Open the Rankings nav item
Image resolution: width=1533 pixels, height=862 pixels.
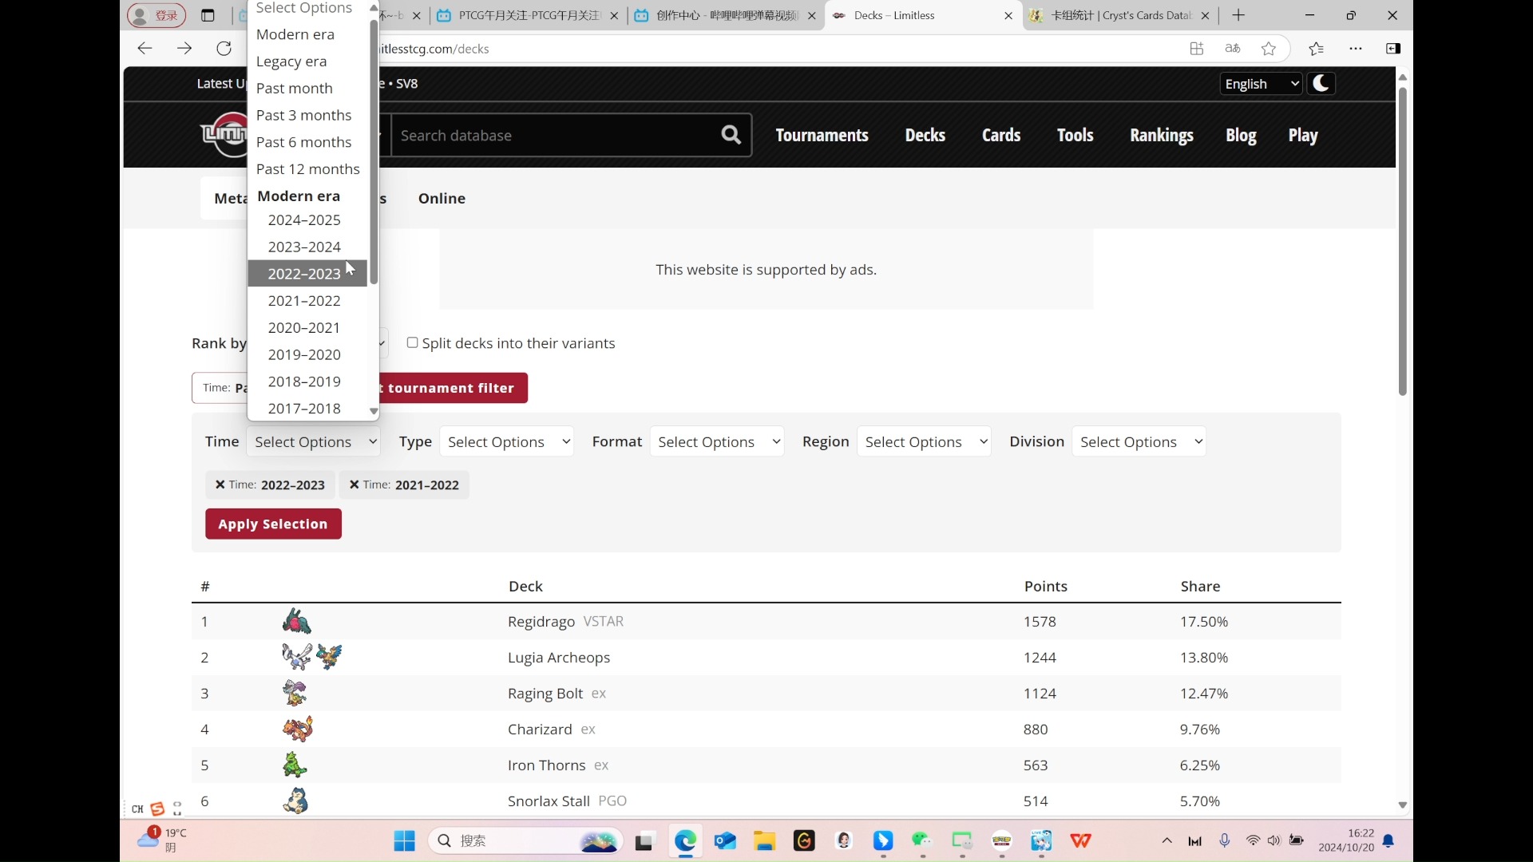coord(1161,135)
